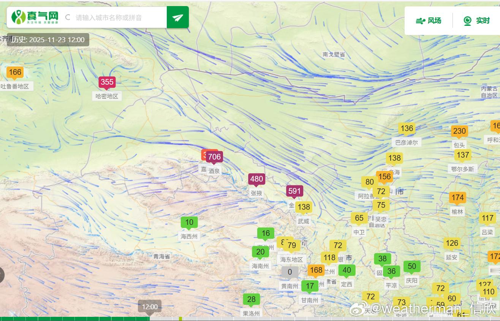The image size is (500, 321).
Task: Click the 480 AQI marker at 张掖
Action: (256, 179)
